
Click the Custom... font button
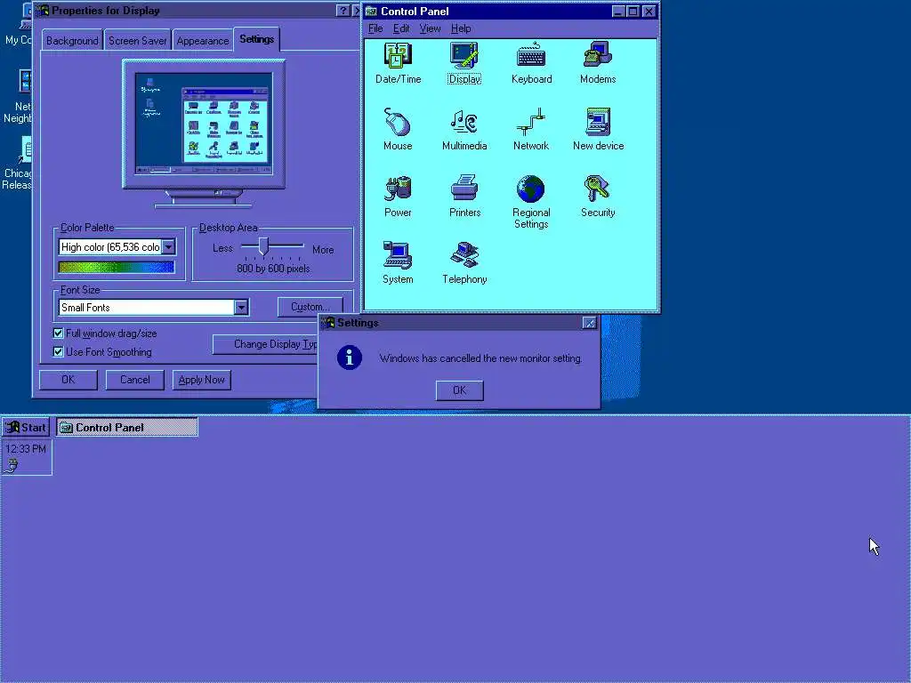click(310, 307)
